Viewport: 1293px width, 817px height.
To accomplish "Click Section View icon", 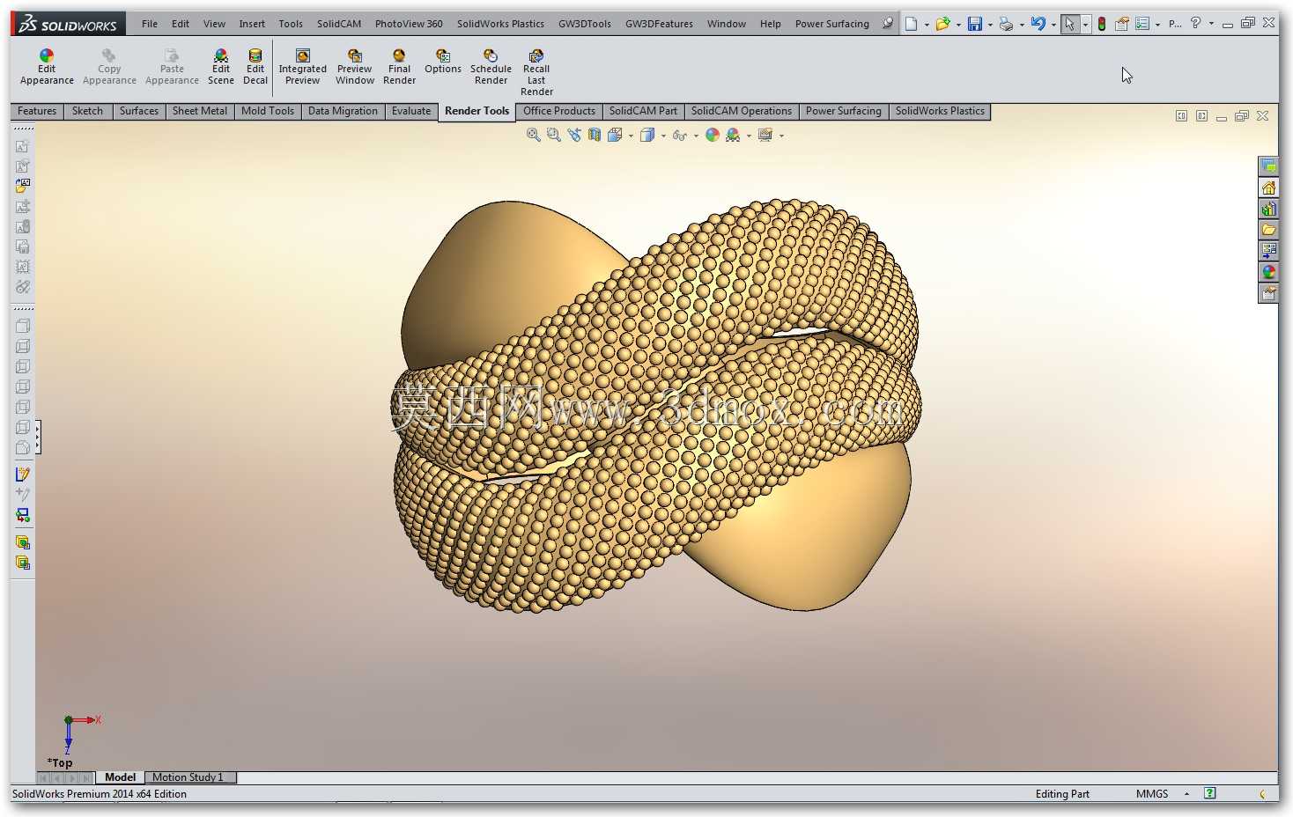I will click(x=595, y=135).
